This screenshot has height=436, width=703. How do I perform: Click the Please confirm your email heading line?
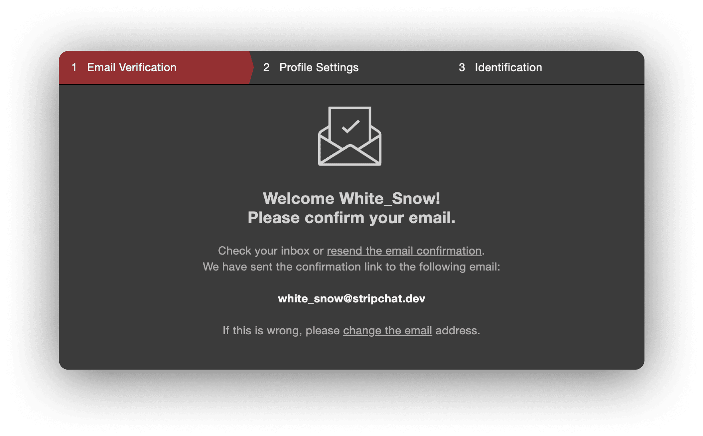click(x=351, y=218)
